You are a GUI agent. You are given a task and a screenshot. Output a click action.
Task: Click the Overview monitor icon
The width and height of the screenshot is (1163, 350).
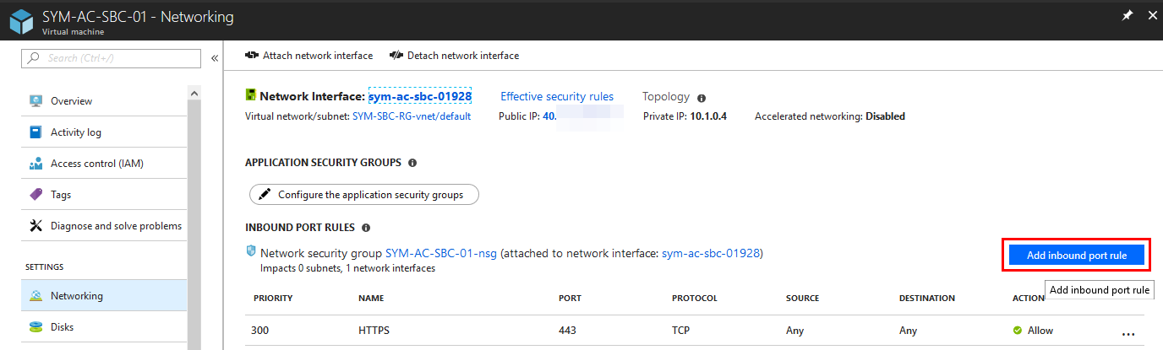(x=35, y=101)
